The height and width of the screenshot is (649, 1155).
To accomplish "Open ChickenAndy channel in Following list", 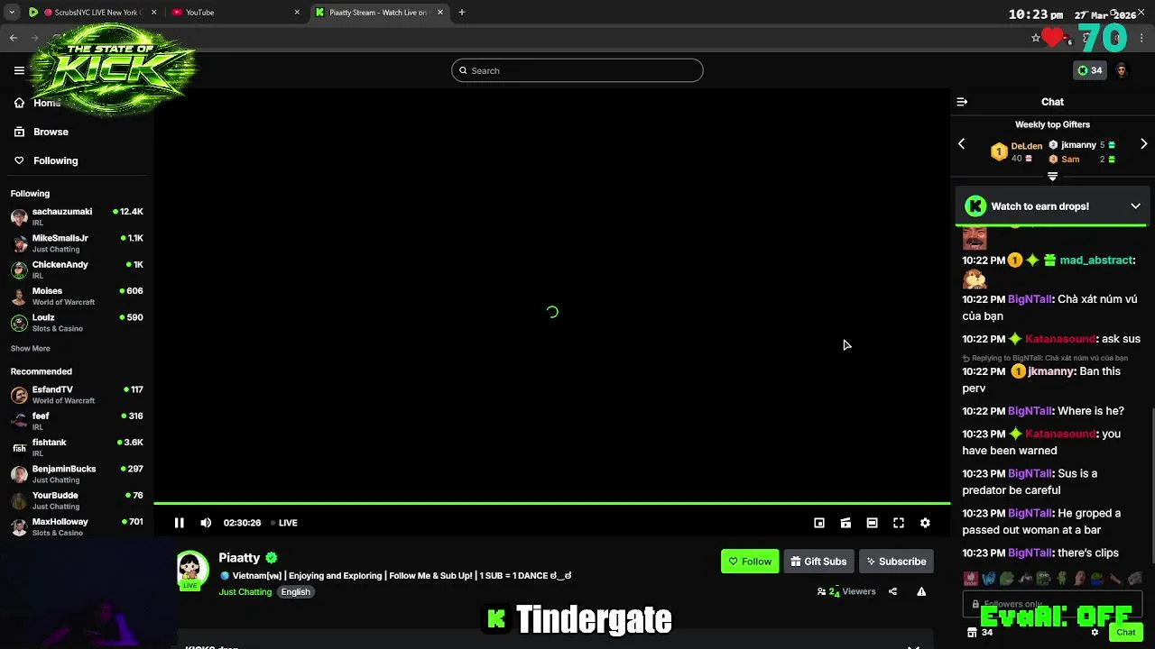I will (77, 270).
